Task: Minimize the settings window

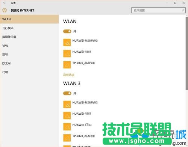Action: click(167, 3)
